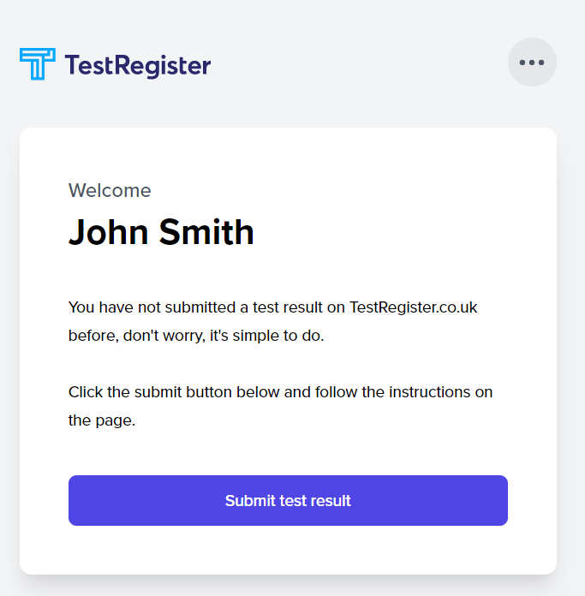Click 'Register' in the TestRegister logo text
The width and height of the screenshot is (585, 596).
tap(163, 66)
